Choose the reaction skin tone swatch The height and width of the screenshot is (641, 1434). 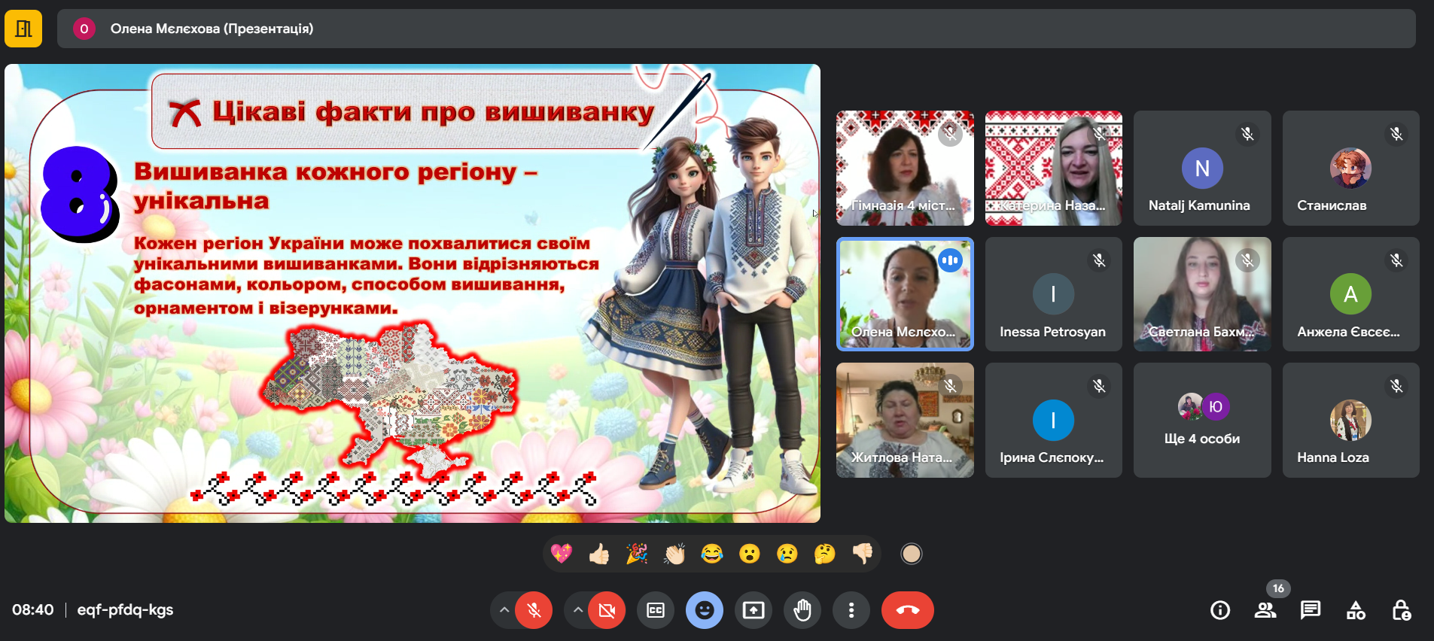coord(912,554)
